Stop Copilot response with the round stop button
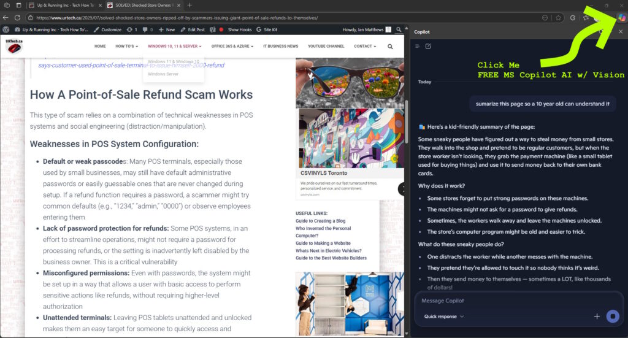The image size is (628, 338). point(611,317)
